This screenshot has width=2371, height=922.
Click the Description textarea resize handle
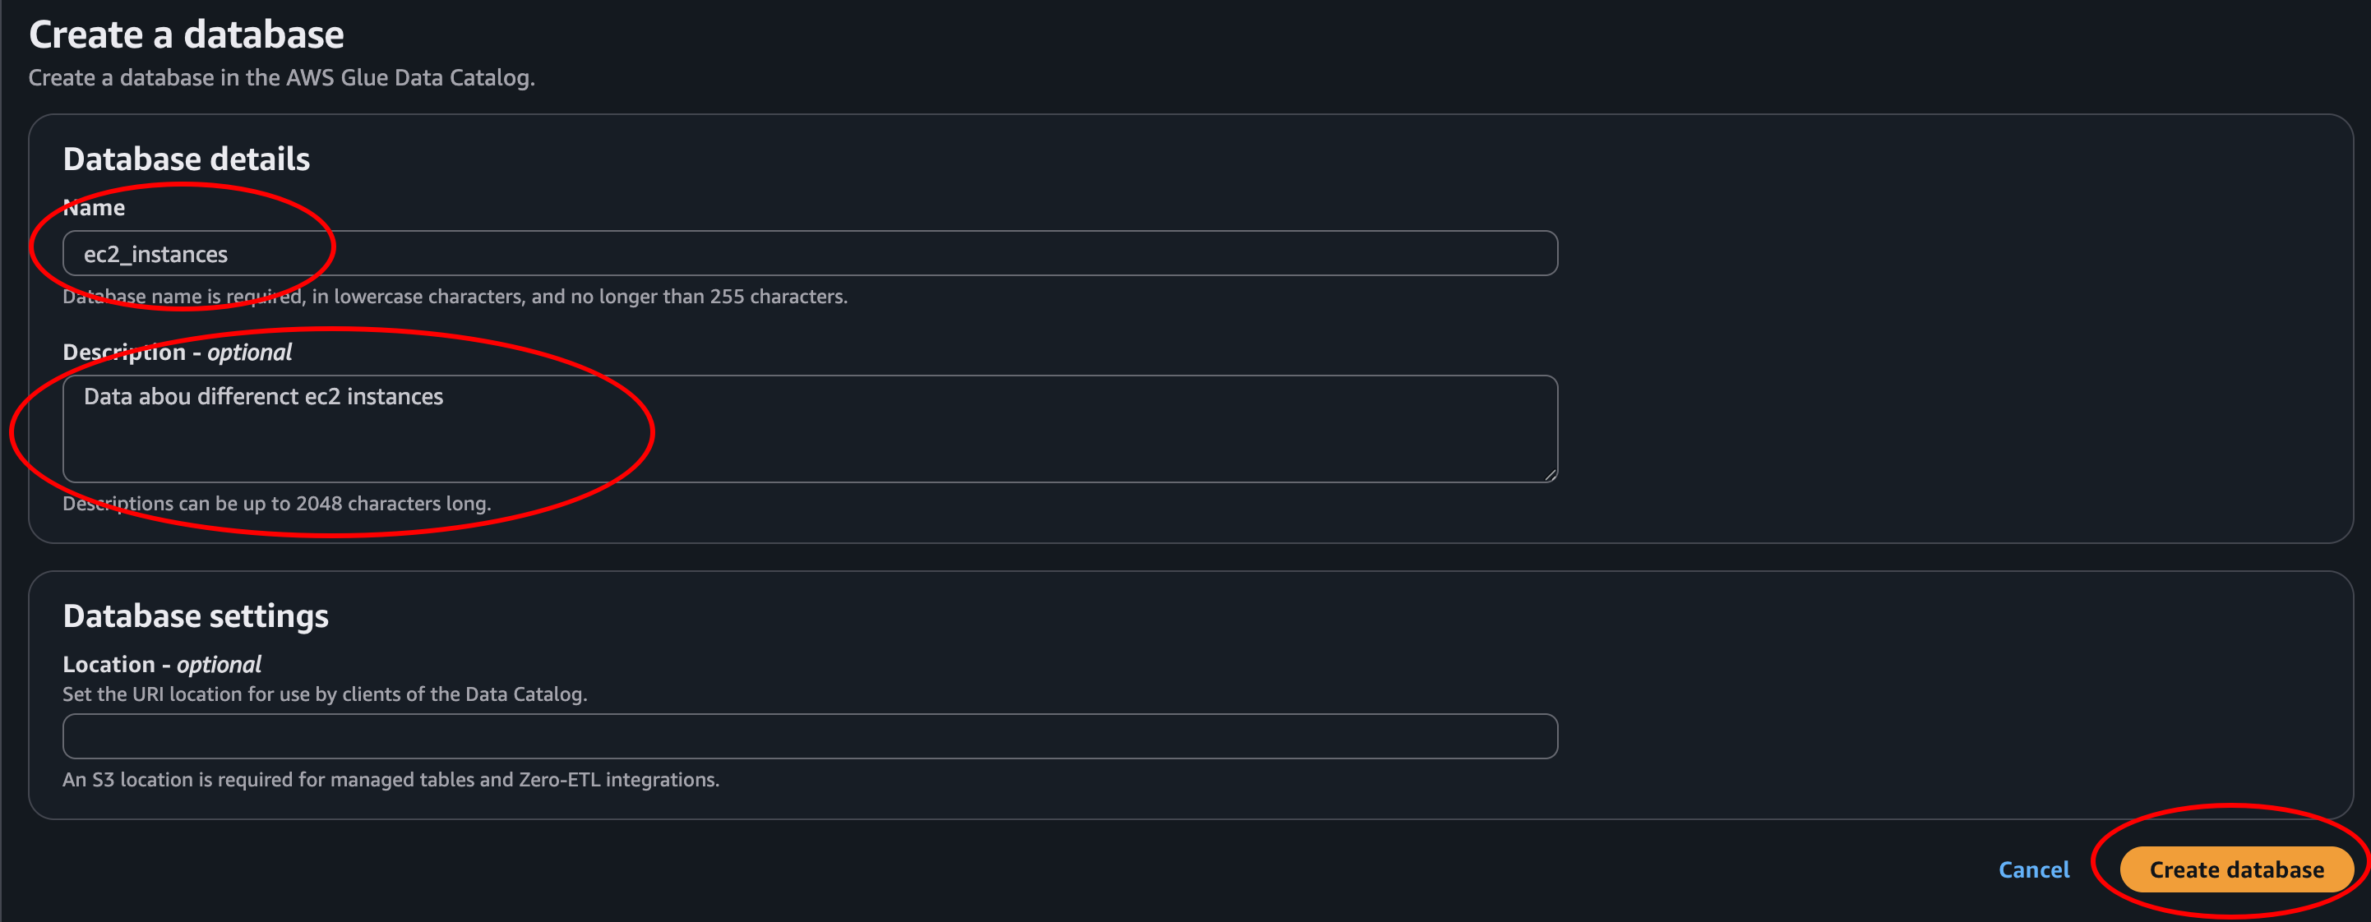tap(1551, 477)
